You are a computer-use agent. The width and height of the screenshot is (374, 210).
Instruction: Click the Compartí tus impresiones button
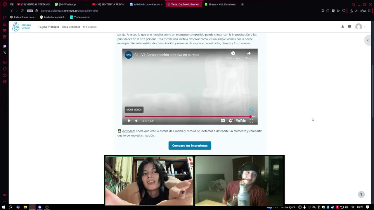190,146
